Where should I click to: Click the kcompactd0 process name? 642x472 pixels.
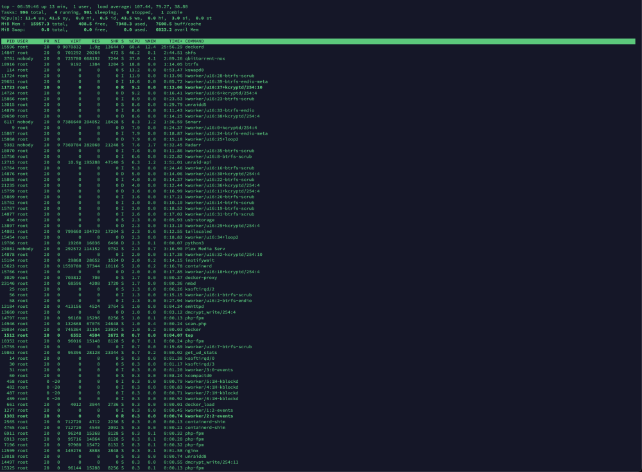[198, 375]
